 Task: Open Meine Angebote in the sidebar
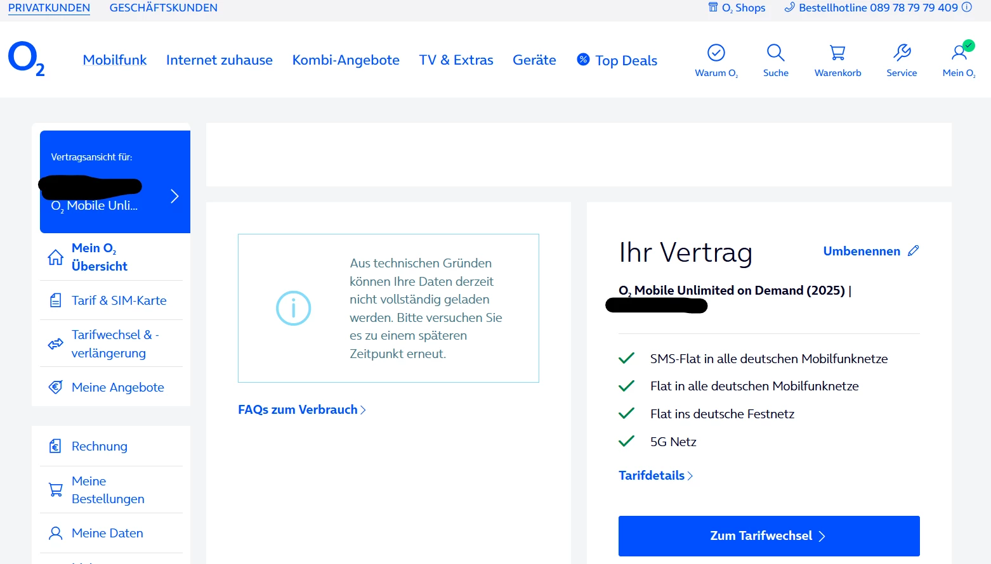118,387
